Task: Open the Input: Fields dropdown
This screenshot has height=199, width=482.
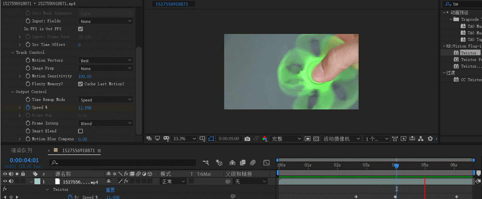Action: [x=106, y=21]
